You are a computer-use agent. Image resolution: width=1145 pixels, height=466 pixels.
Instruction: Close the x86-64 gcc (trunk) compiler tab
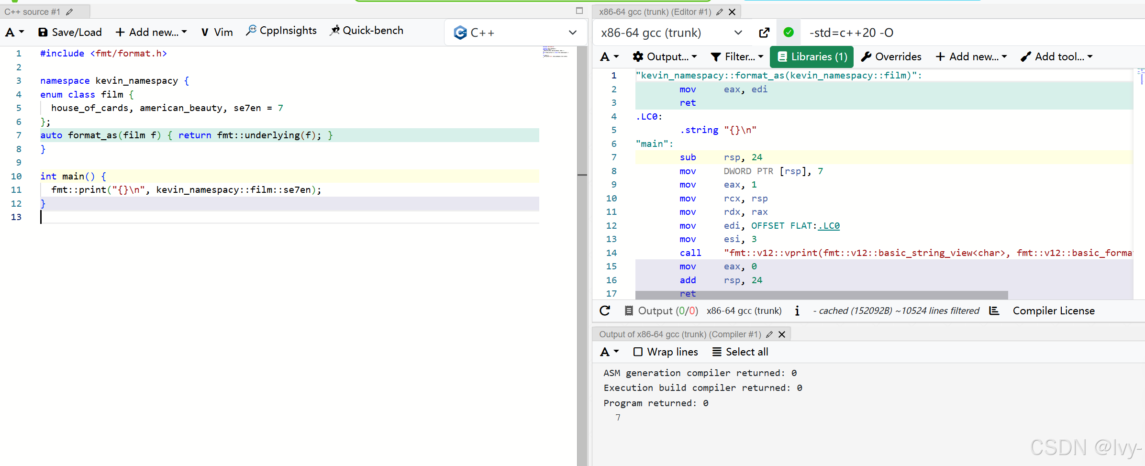point(732,12)
